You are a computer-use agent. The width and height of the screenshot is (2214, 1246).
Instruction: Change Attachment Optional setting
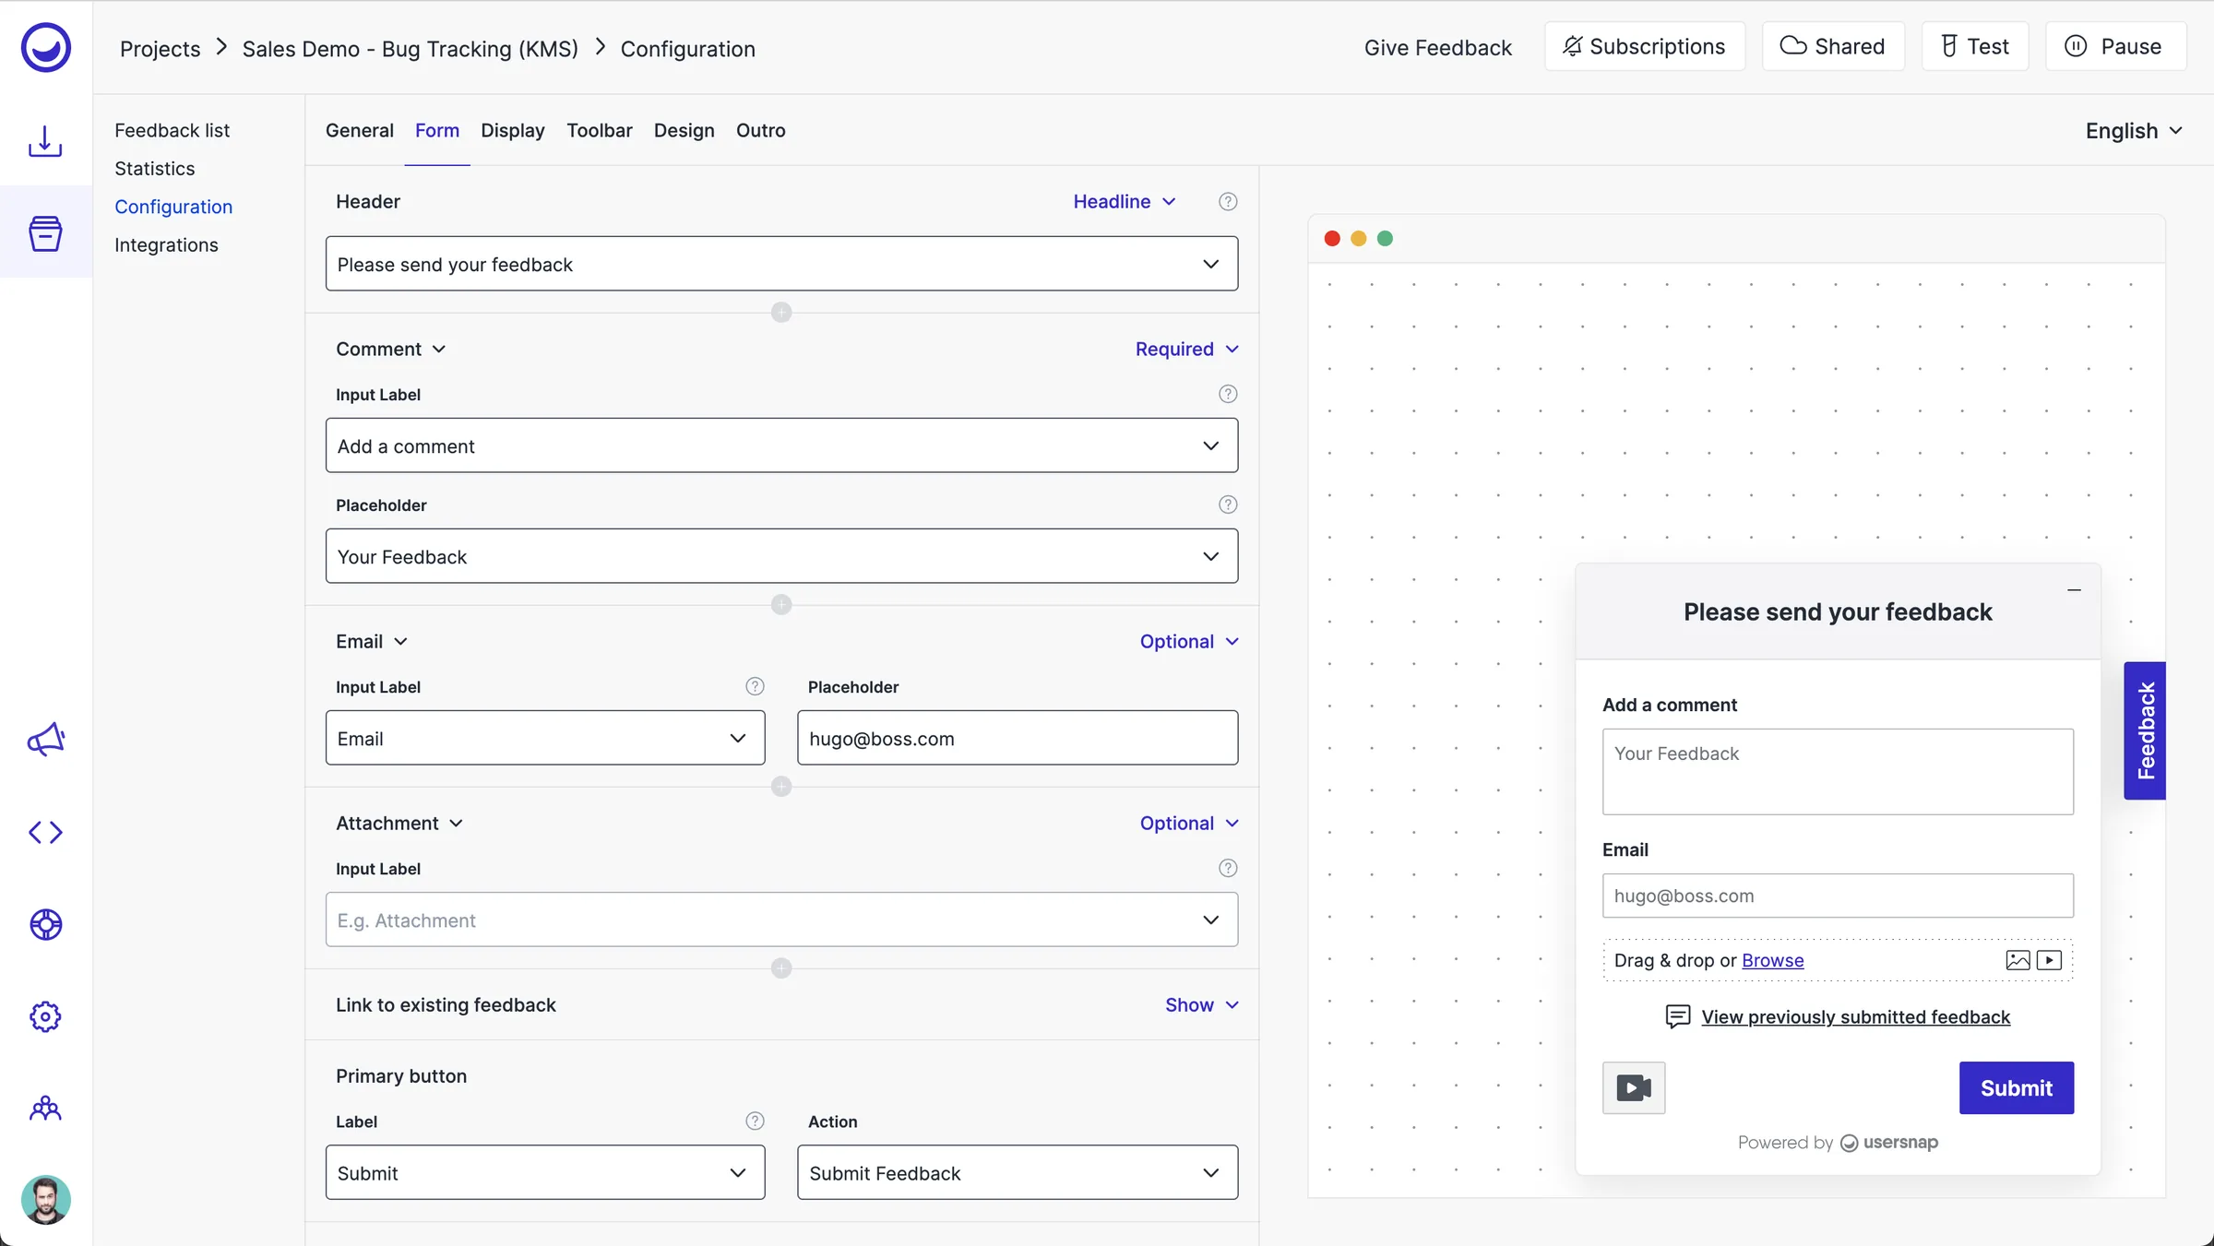tap(1189, 823)
